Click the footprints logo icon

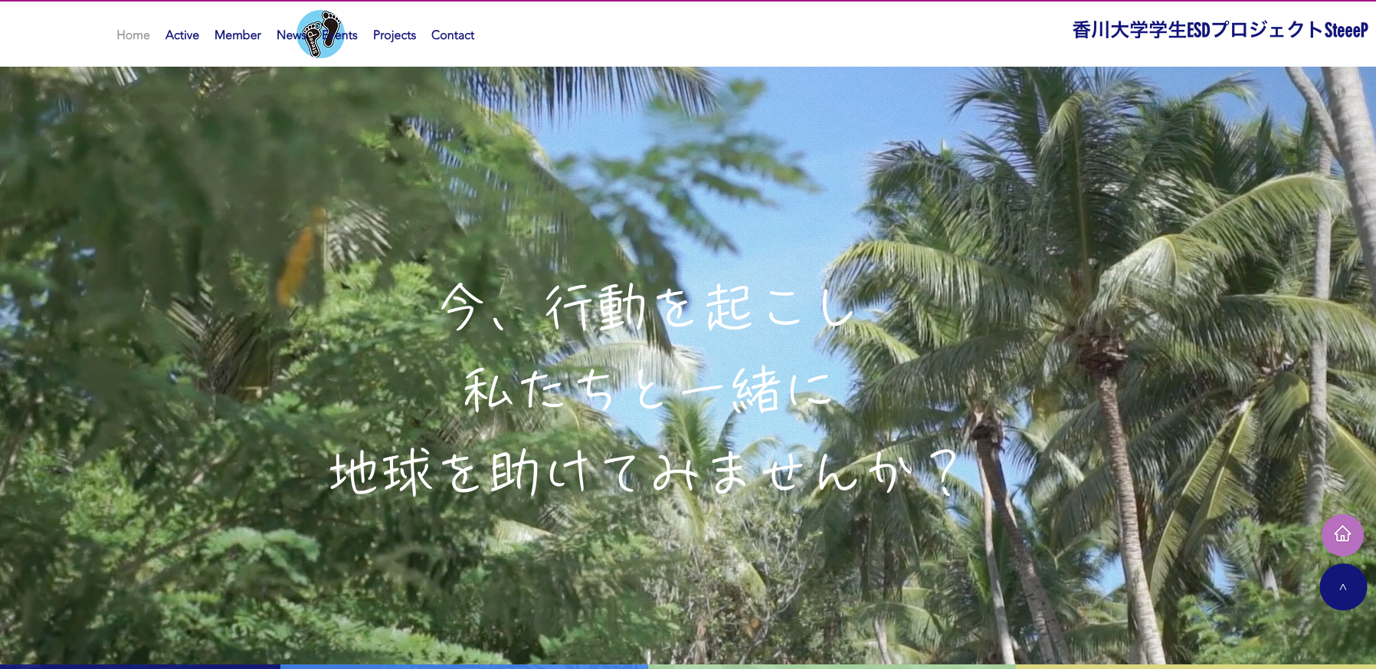320,34
